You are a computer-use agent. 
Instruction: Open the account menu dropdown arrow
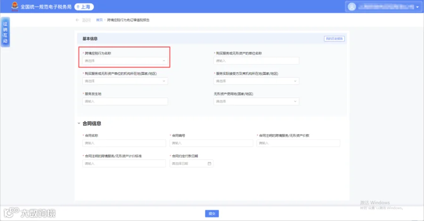pos(417,7)
